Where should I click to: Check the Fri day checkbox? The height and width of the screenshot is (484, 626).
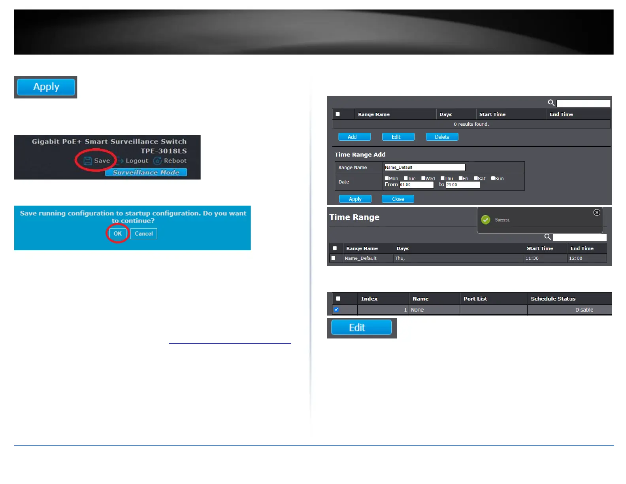[460, 178]
